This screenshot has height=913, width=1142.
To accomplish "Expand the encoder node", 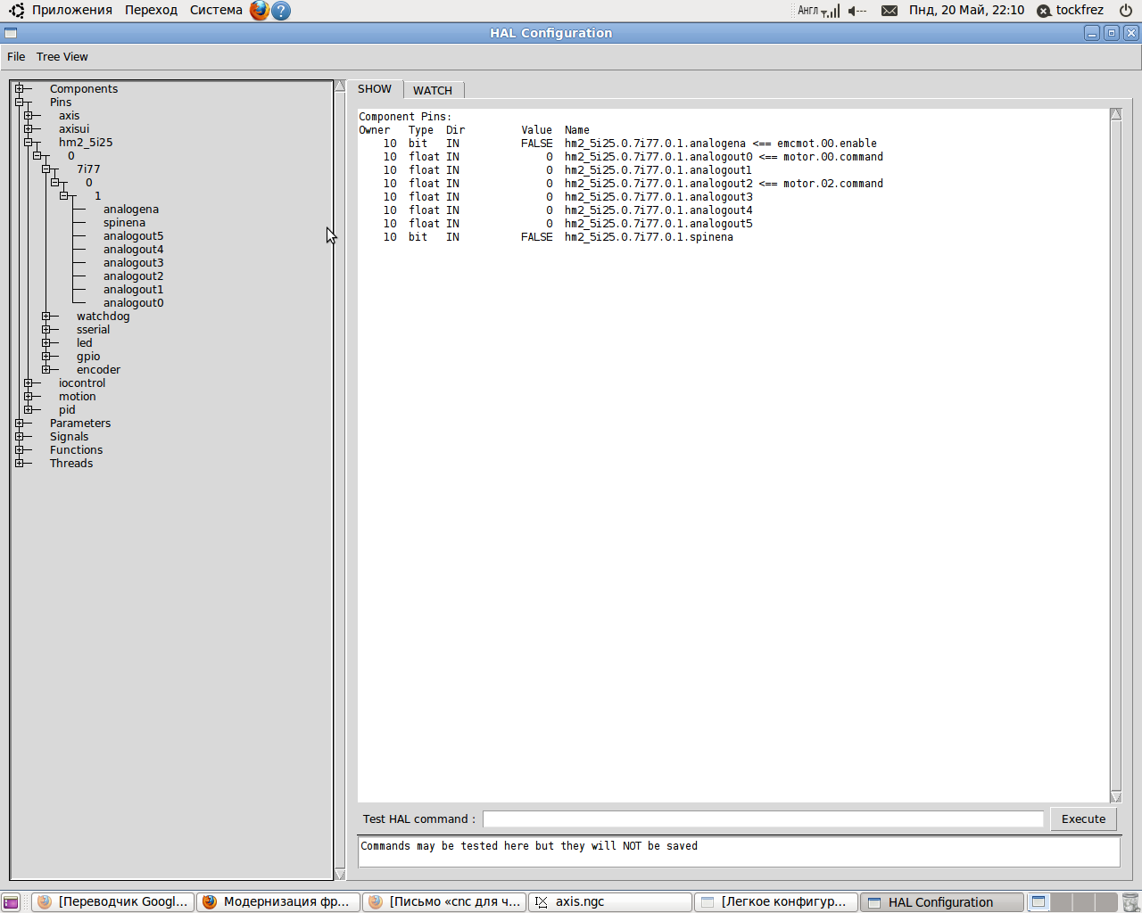I will pyautogui.click(x=46, y=370).
